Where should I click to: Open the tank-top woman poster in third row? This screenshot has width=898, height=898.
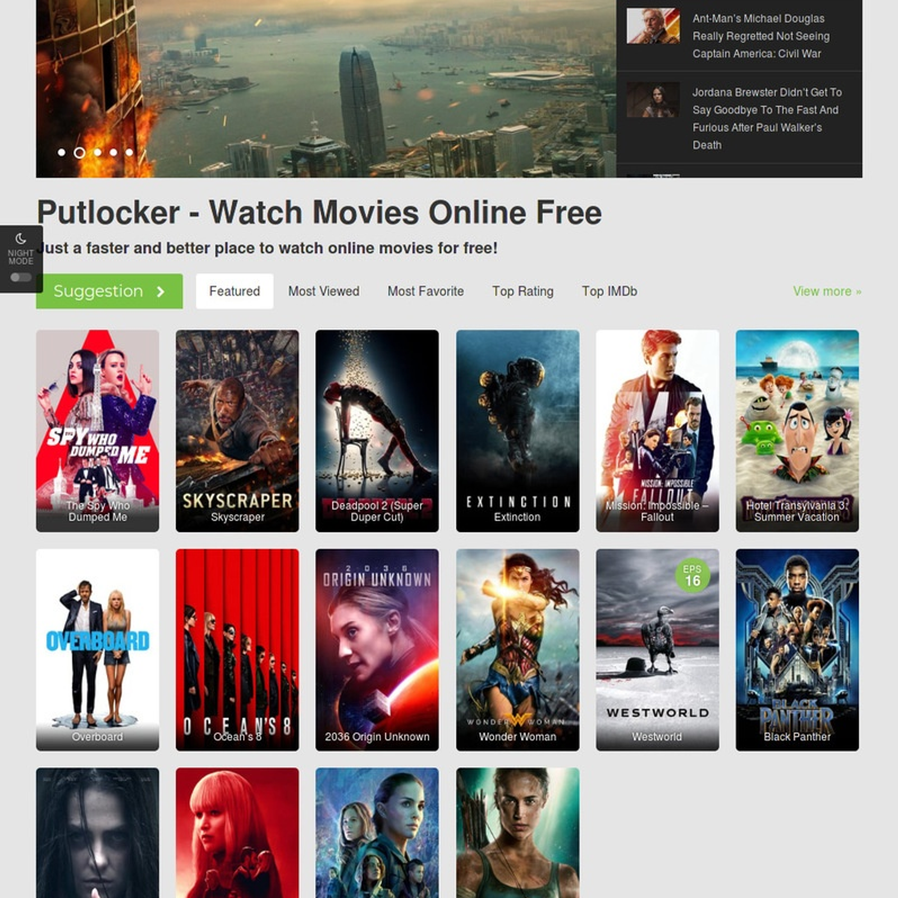tap(517, 833)
